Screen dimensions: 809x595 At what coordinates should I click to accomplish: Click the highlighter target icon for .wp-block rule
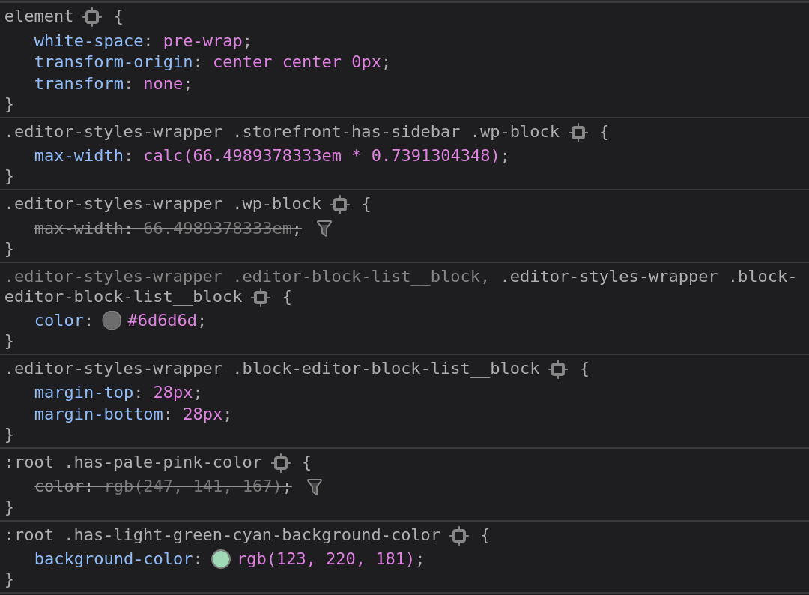coord(341,204)
